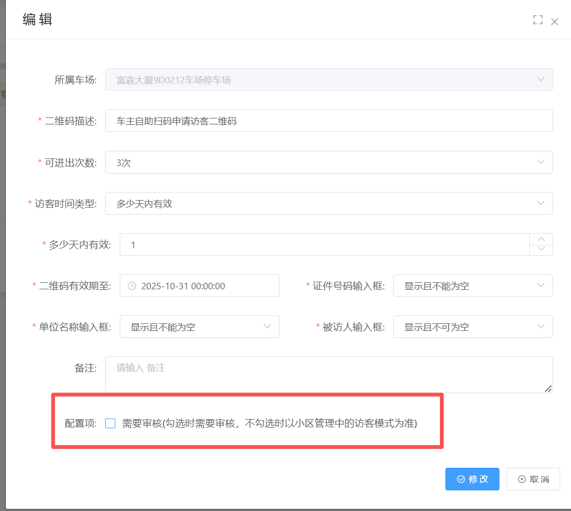
Task: Click the 多少天内有效 number input
Action: coord(325,244)
